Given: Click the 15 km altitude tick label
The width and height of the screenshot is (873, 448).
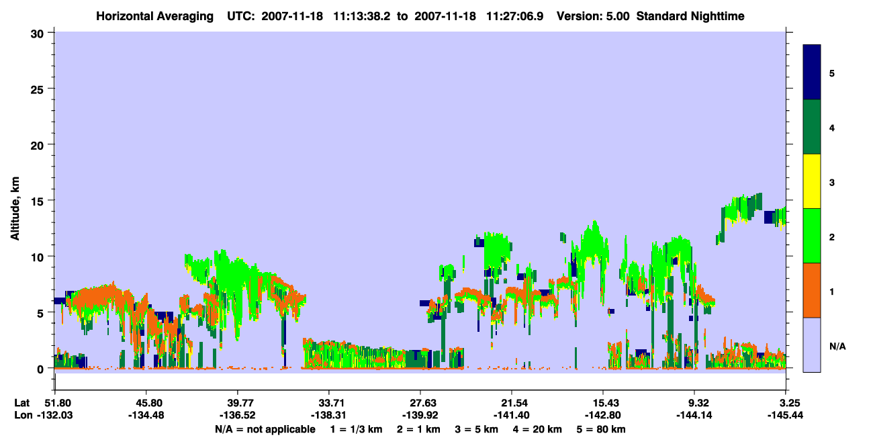Looking at the screenshot, I should tap(39, 200).
